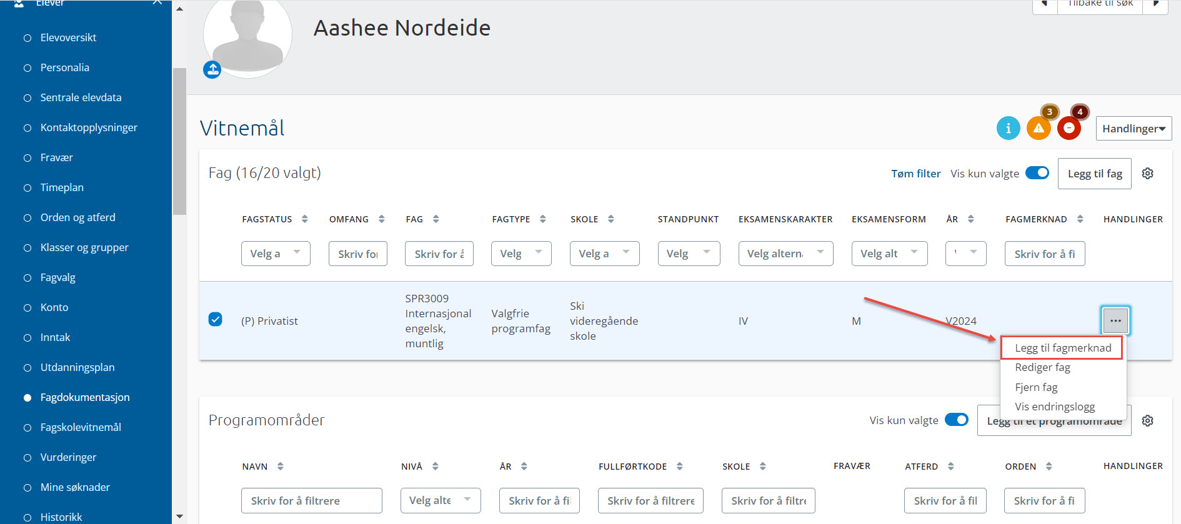The image size is (1181, 524).
Task: Toggle Vis kun valgte in Fag section
Action: (x=1037, y=173)
